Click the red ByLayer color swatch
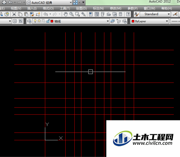180x157 pixels. point(133,21)
